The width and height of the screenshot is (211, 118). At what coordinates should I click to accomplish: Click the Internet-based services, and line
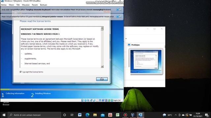pos(37,64)
